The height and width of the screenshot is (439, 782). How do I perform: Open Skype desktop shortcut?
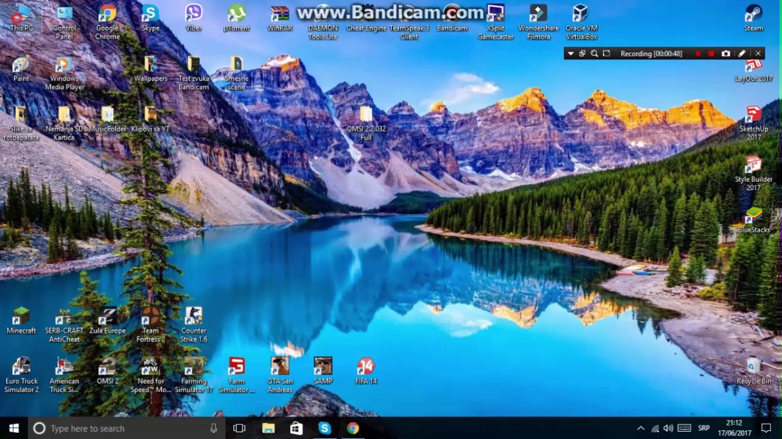150,19
